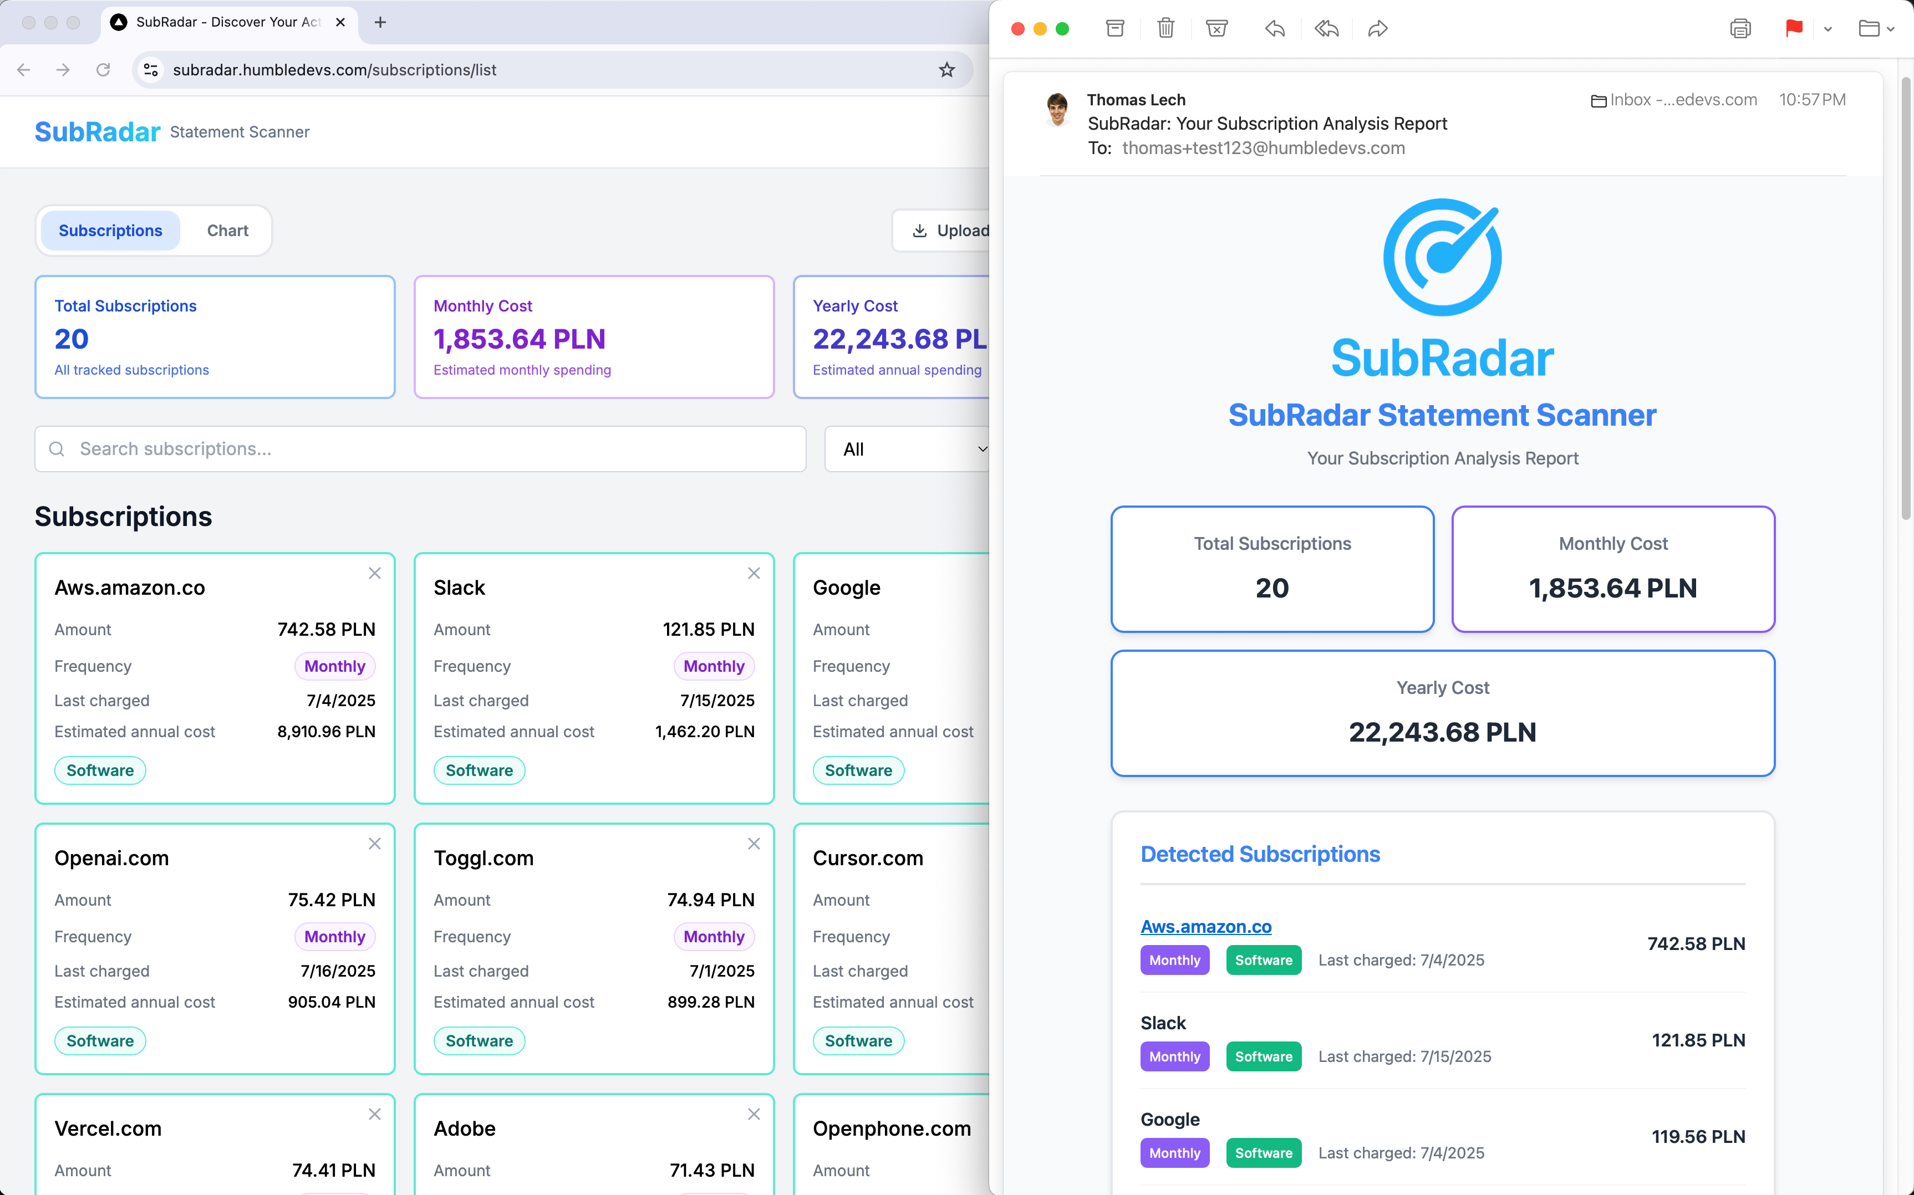Click '8,910.96 PLN' estimated annual cost

[x=327, y=732]
